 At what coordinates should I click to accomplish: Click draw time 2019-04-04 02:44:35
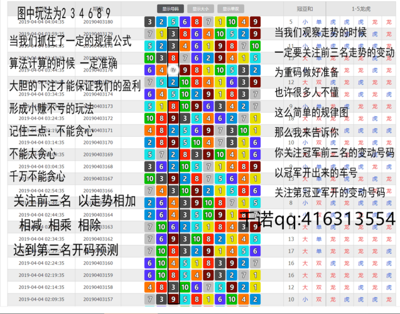41,215
